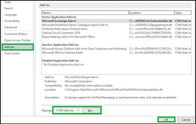The height and width of the screenshot is (124, 196).
Task: Confirm with the OK button
Action: click(166, 120)
